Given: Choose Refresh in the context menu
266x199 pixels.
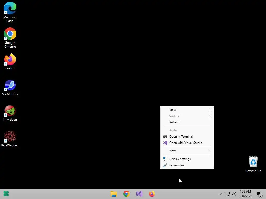Looking at the screenshot, I should [x=187, y=122].
